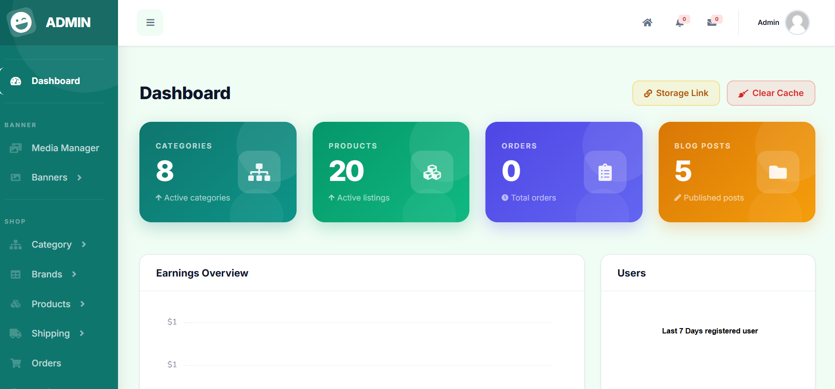835x389 pixels.
Task: Select the Shipping menu label
Action: 51,333
